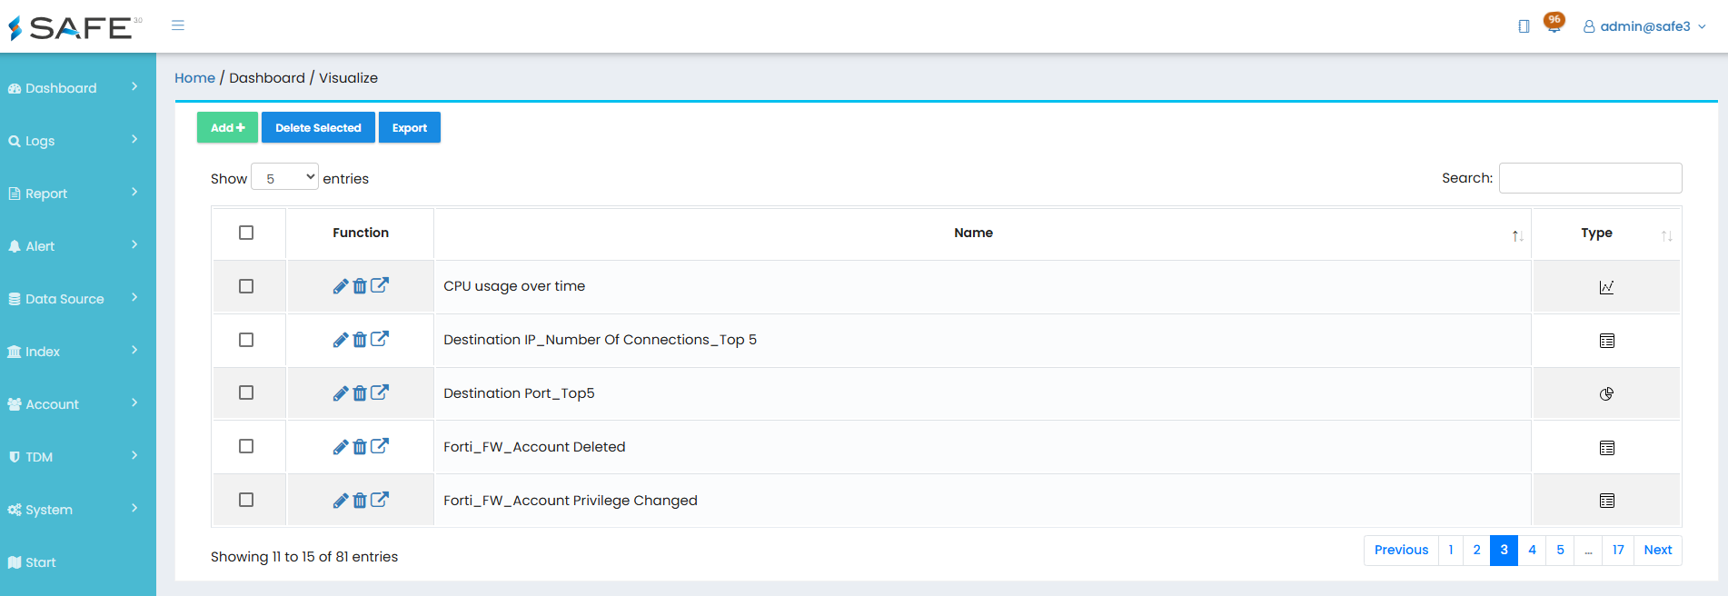Delete Destination IP_Number Of Connections_Top 5 entry
The image size is (1728, 596).
(360, 340)
